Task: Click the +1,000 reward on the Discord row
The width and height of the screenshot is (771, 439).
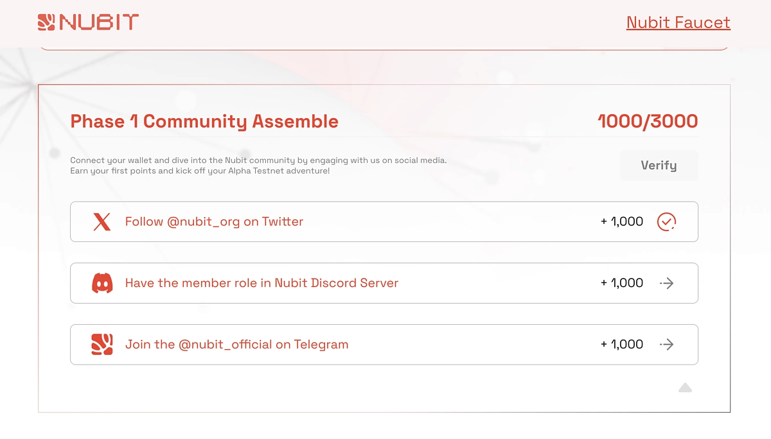Action: [622, 283]
